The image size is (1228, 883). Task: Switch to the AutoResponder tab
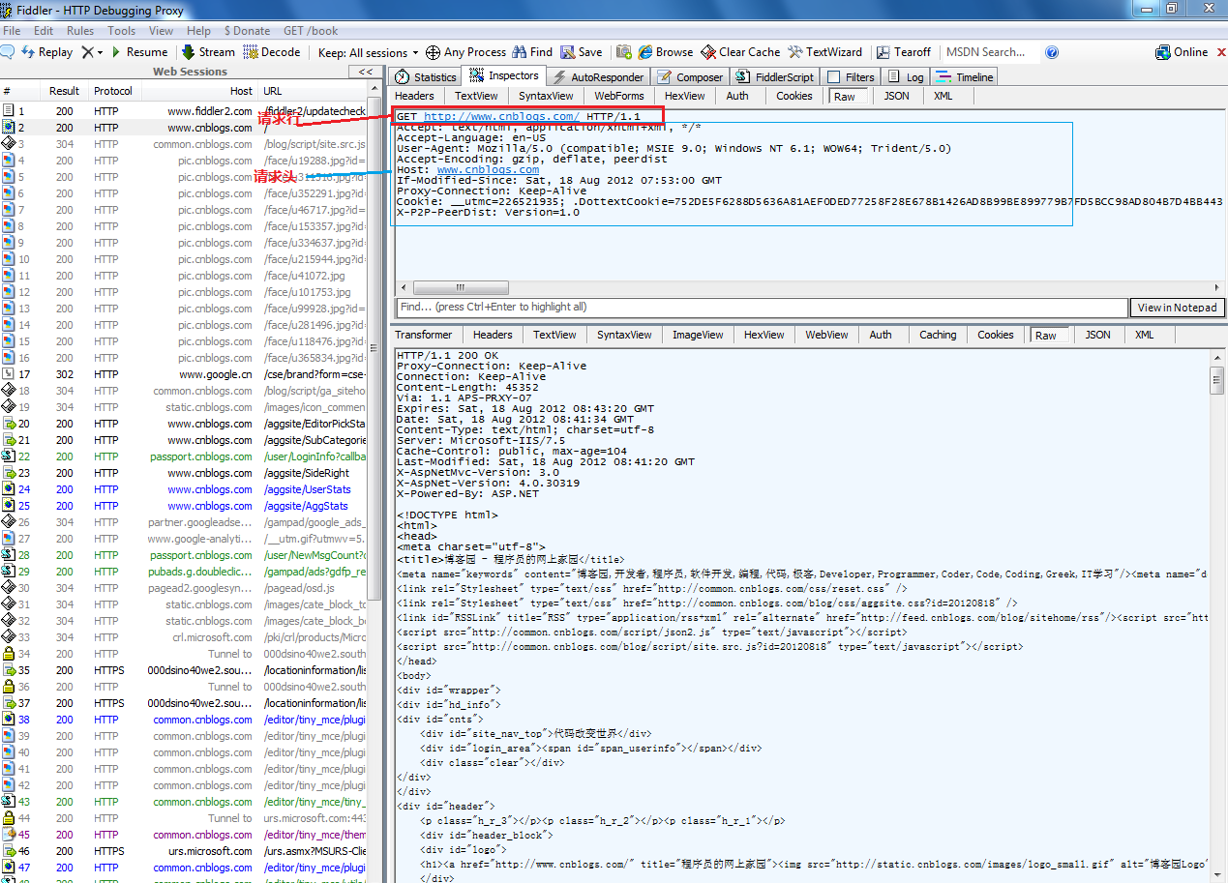598,77
